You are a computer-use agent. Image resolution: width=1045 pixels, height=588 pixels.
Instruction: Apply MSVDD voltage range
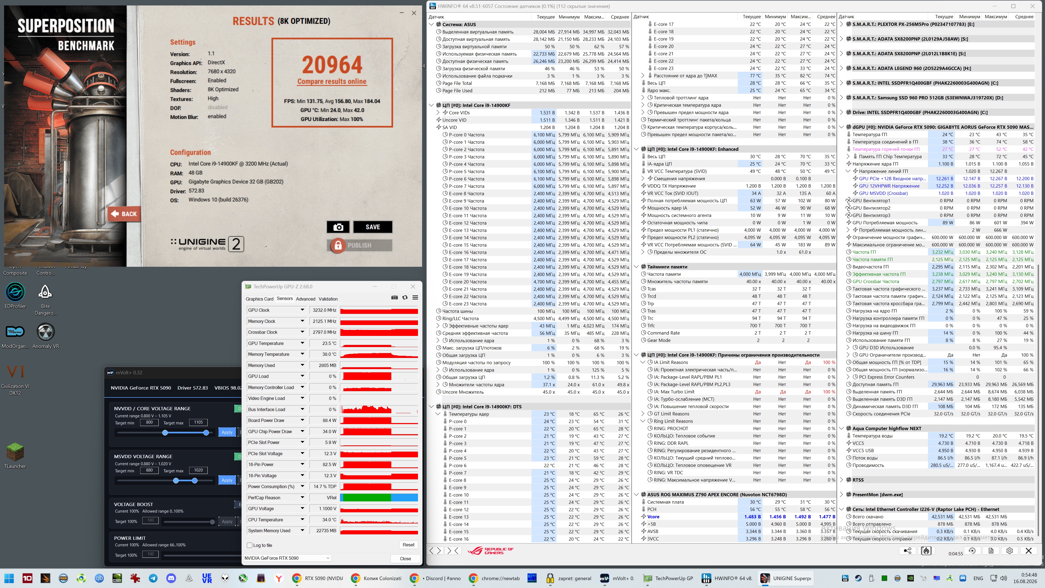pos(227,480)
